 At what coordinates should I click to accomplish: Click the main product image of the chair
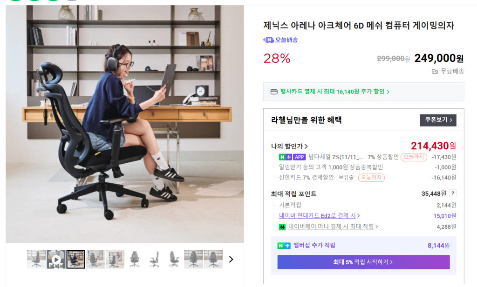[x=125, y=124]
